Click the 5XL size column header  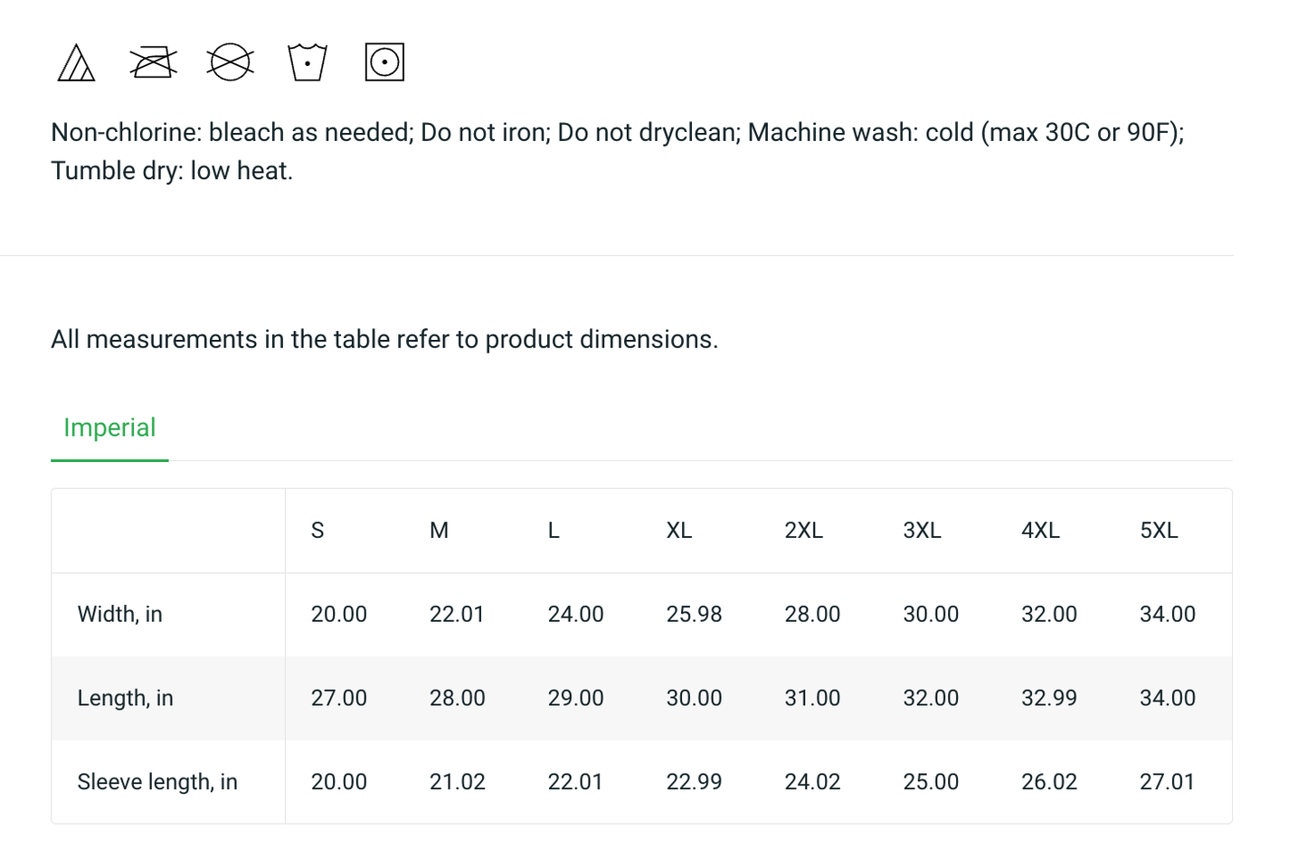[x=1159, y=531]
